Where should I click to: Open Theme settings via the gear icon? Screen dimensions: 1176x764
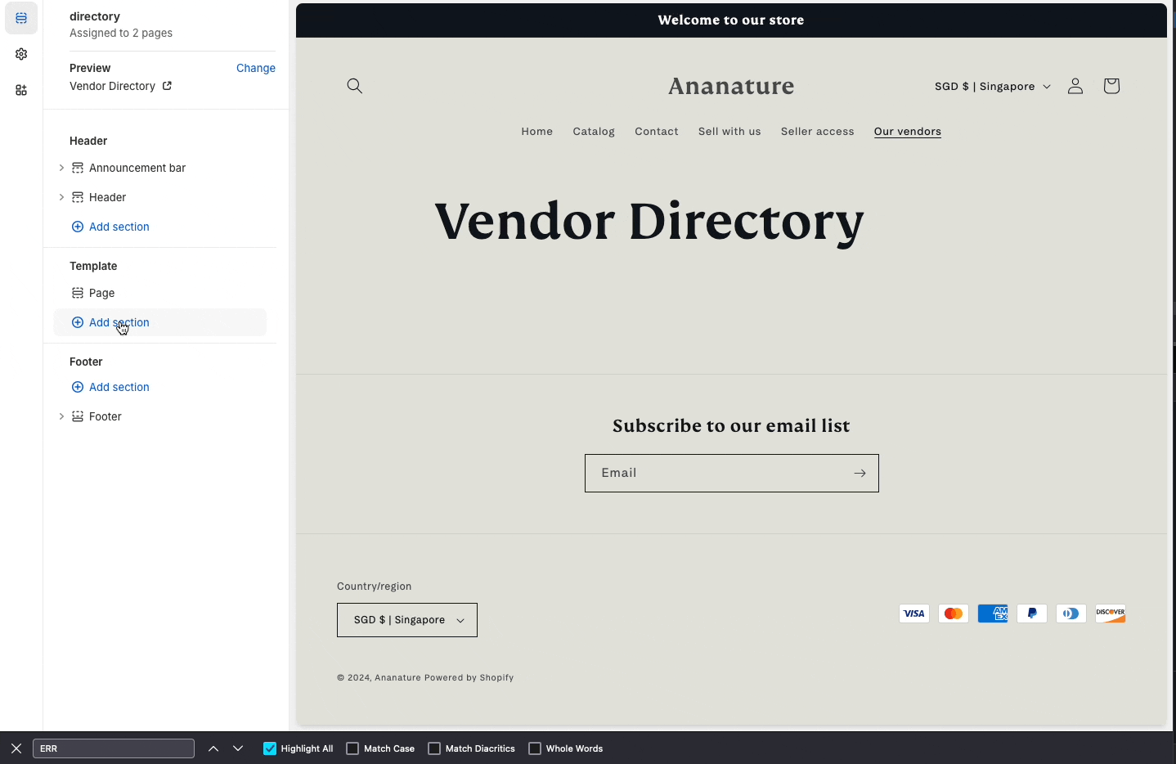click(x=20, y=54)
